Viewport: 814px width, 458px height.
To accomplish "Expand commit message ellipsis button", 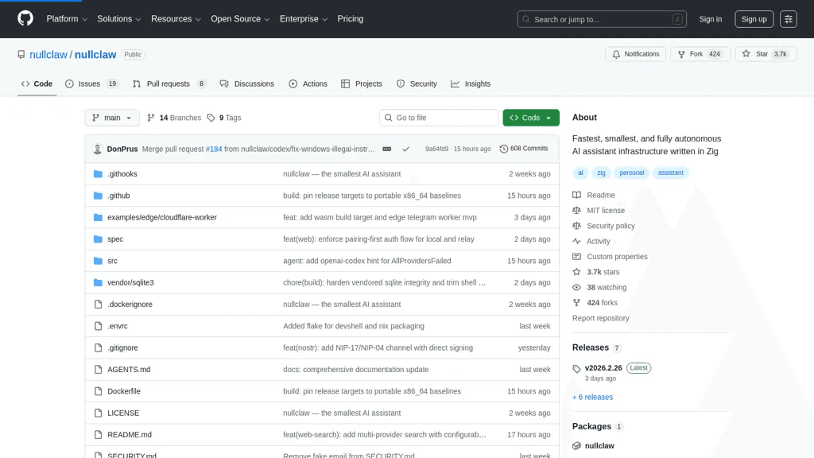I will click(387, 149).
